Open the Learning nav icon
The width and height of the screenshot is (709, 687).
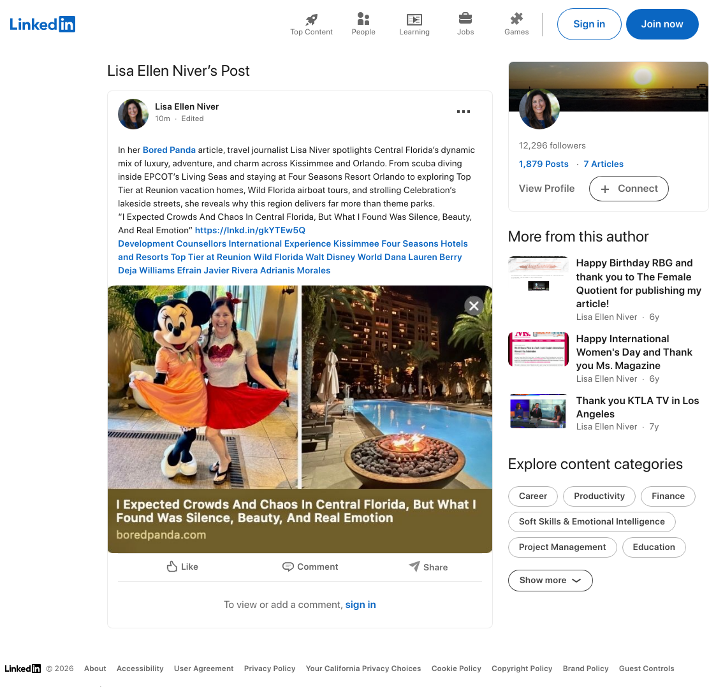pyautogui.click(x=414, y=19)
